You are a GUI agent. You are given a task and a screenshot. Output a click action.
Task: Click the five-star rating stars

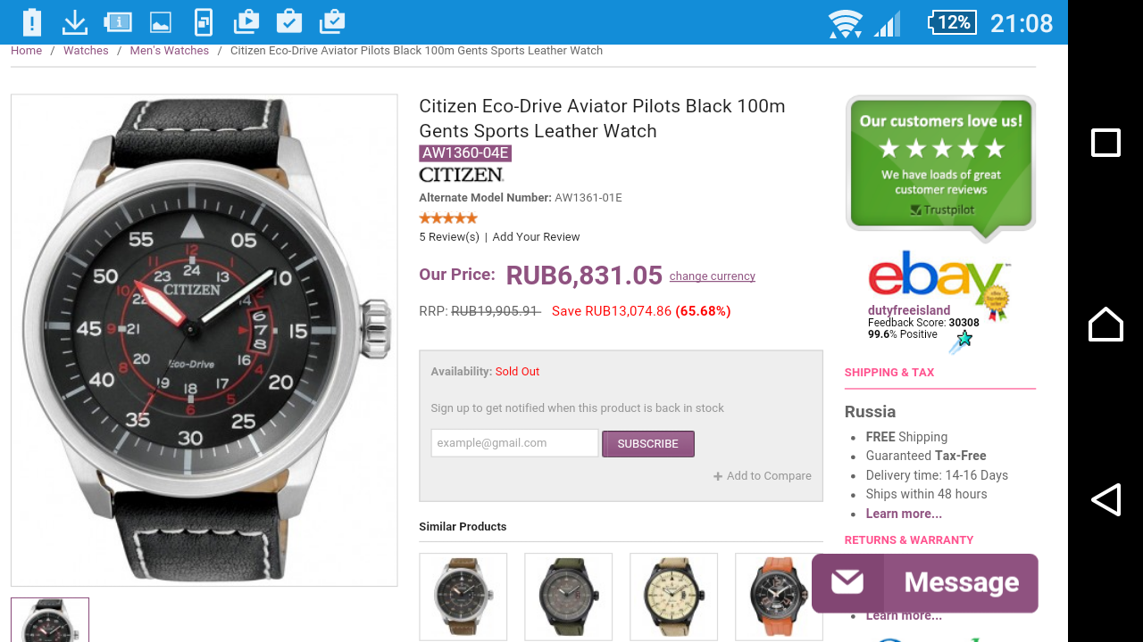tap(448, 218)
